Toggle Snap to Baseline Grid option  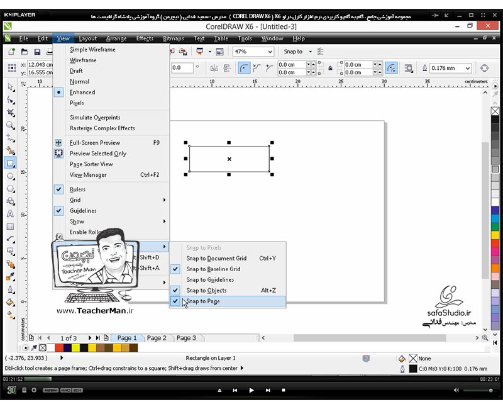228,269
